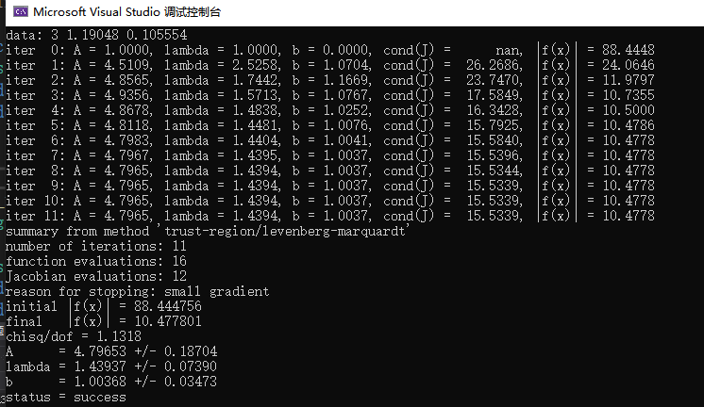Viewport: 704px width, 407px height.
Task: Click |f(x)| value 24.0646
Action: click(629, 65)
